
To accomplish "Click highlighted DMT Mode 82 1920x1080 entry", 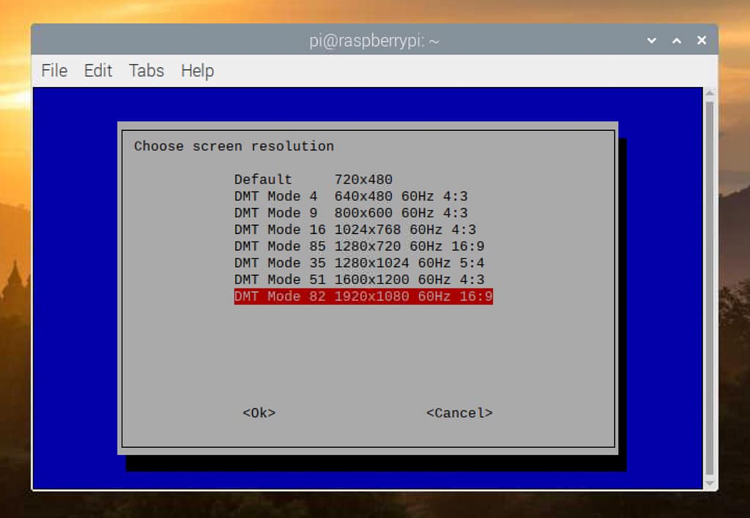I will [x=363, y=296].
